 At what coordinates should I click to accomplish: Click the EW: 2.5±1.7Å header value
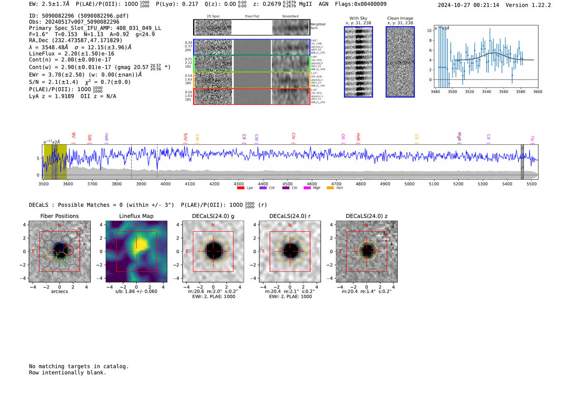point(49,4)
